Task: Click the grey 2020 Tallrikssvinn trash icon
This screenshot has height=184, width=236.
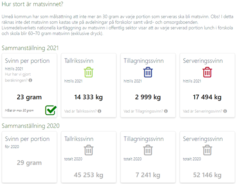Action: (89, 150)
